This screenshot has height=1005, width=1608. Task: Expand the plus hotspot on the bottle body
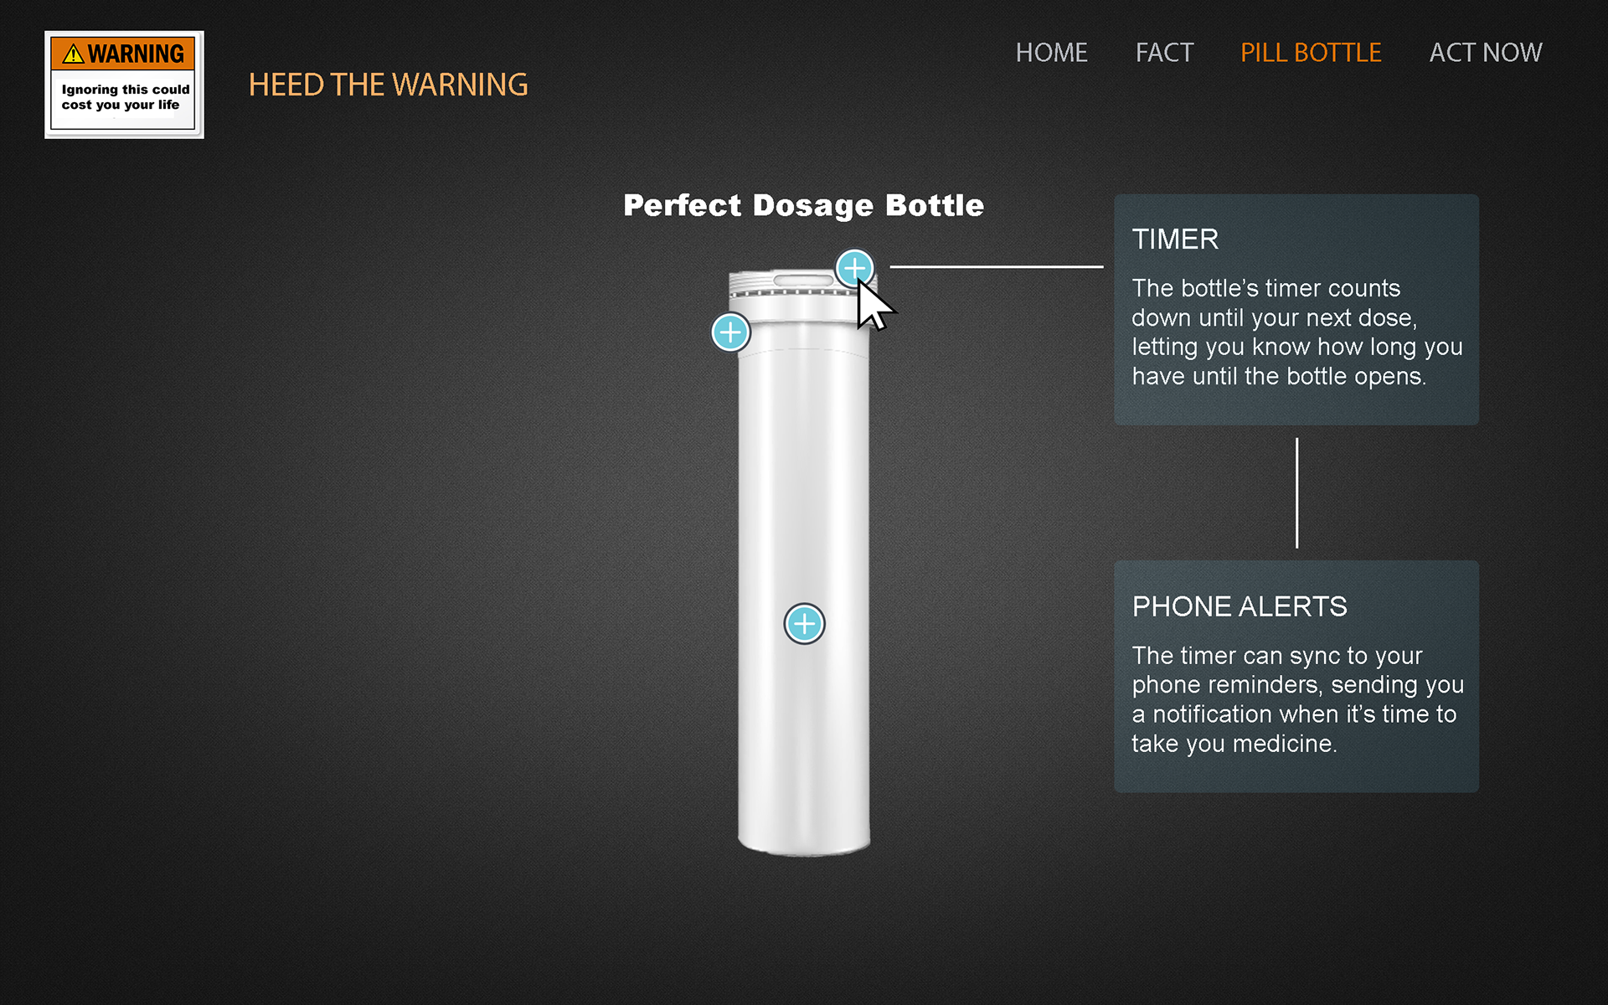[804, 624]
